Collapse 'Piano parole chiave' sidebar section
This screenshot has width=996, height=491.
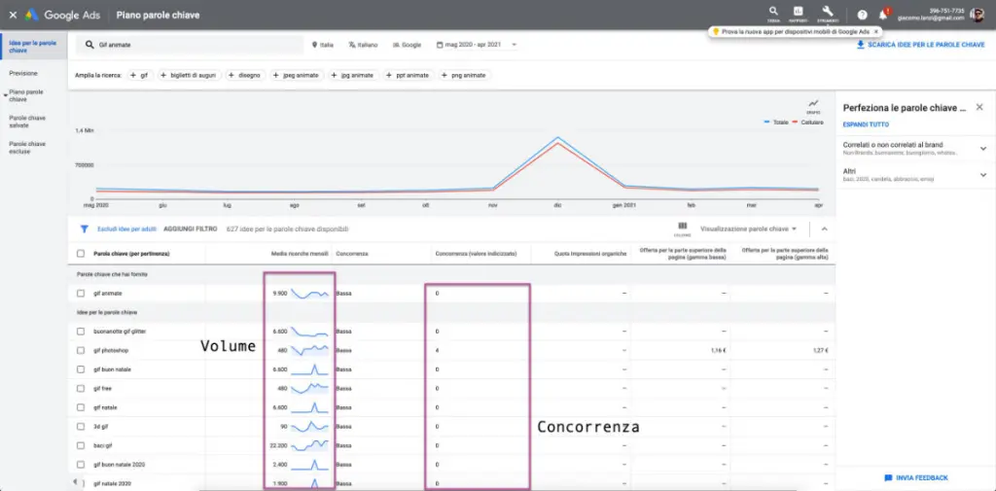[x=6, y=95]
